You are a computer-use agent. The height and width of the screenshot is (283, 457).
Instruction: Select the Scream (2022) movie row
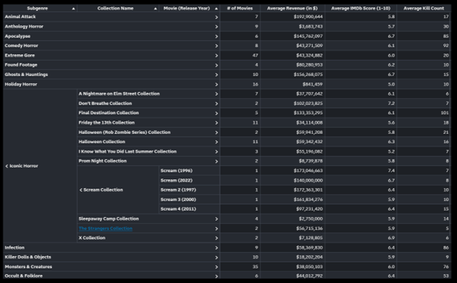coord(189,180)
